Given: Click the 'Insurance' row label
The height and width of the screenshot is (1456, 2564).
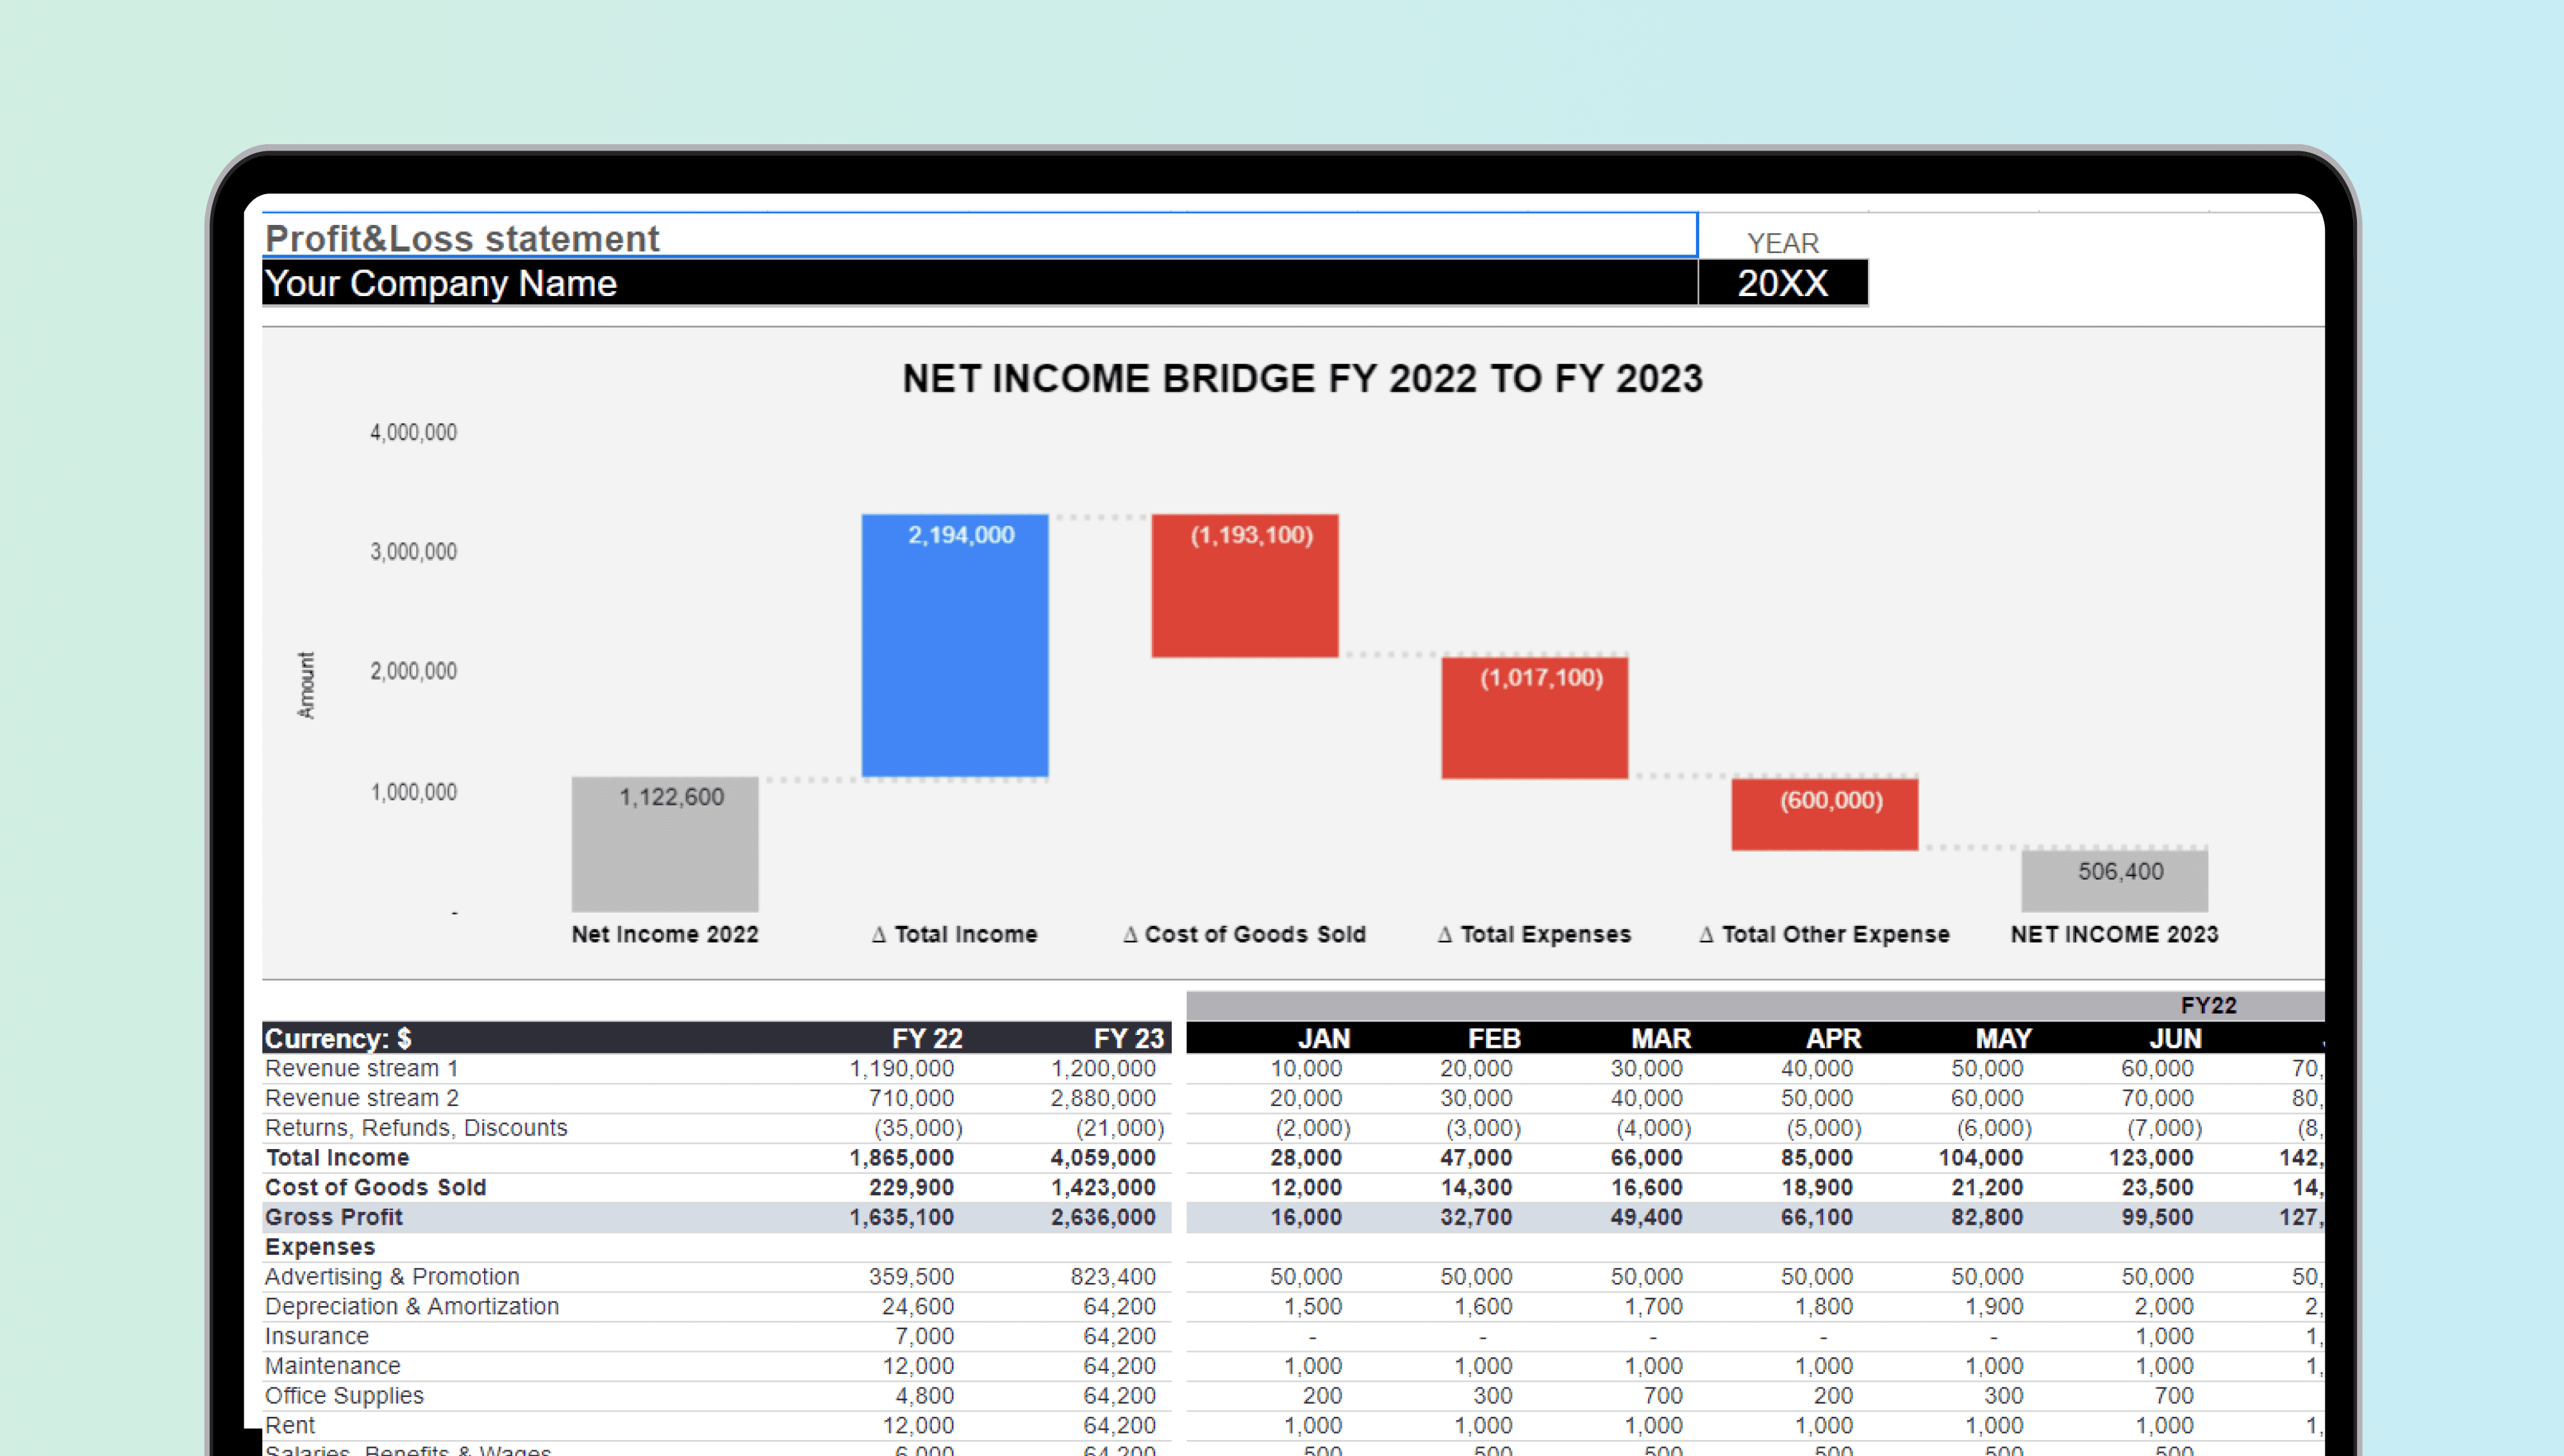Looking at the screenshot, I should 316,1336.
